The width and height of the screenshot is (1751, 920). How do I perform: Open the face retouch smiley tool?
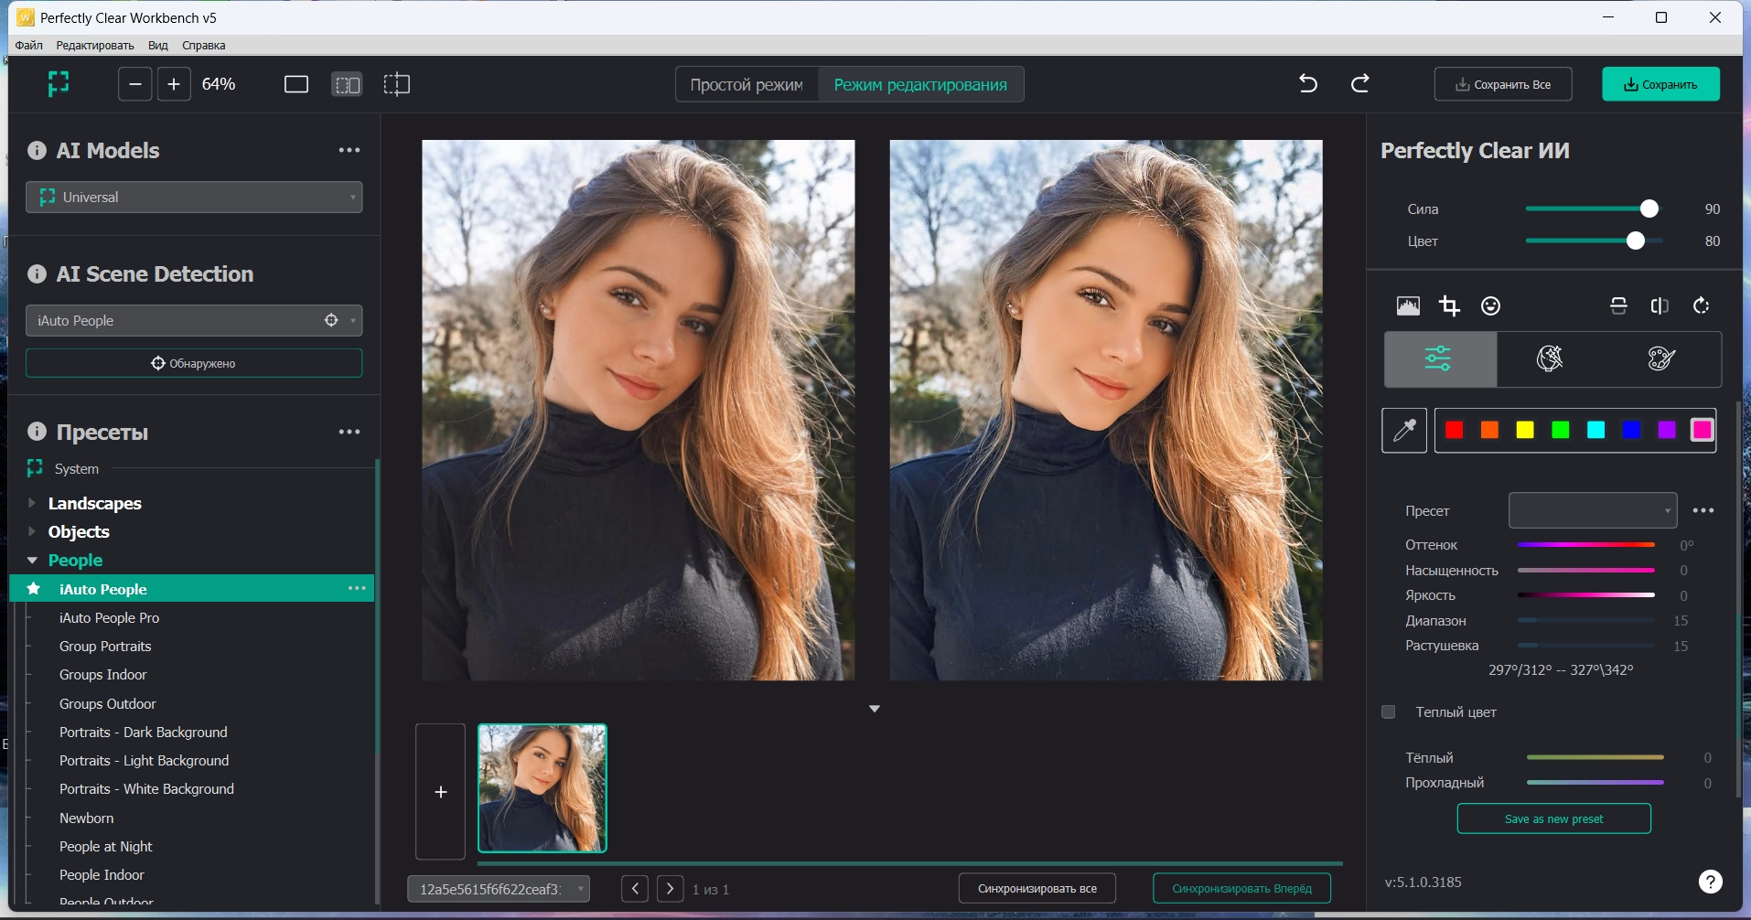tap(1491, 305)
